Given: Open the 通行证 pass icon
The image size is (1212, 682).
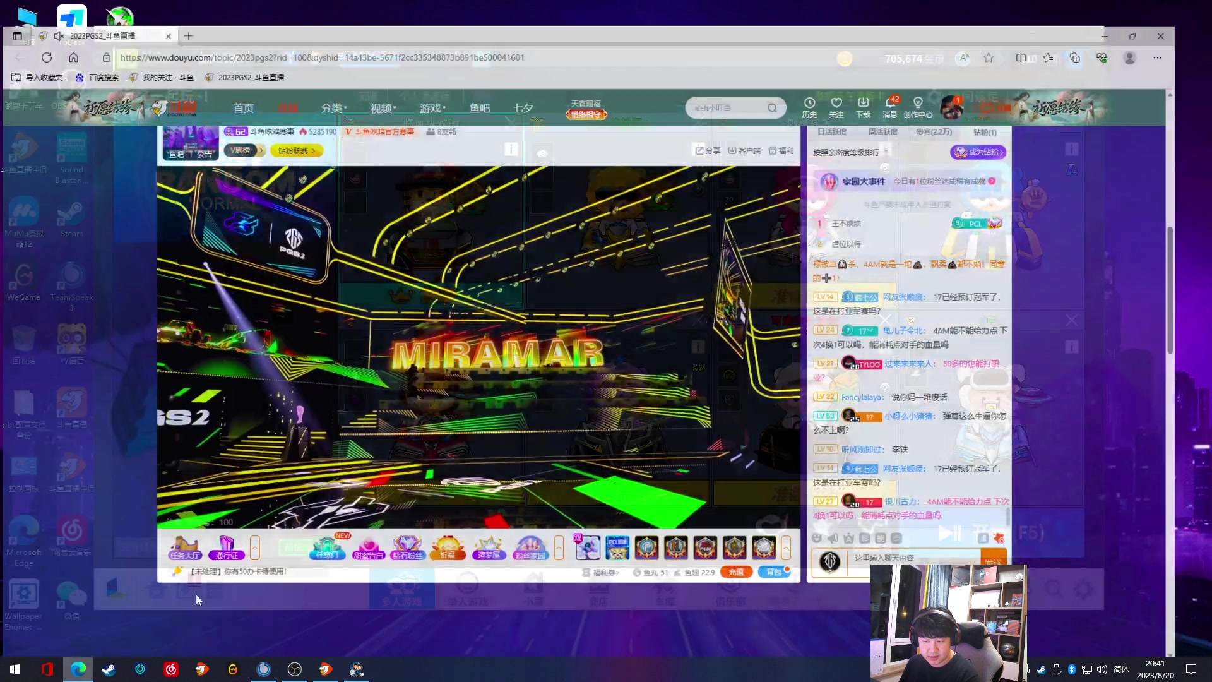Looking at the screenshot, I should click(x=227, y=547).
